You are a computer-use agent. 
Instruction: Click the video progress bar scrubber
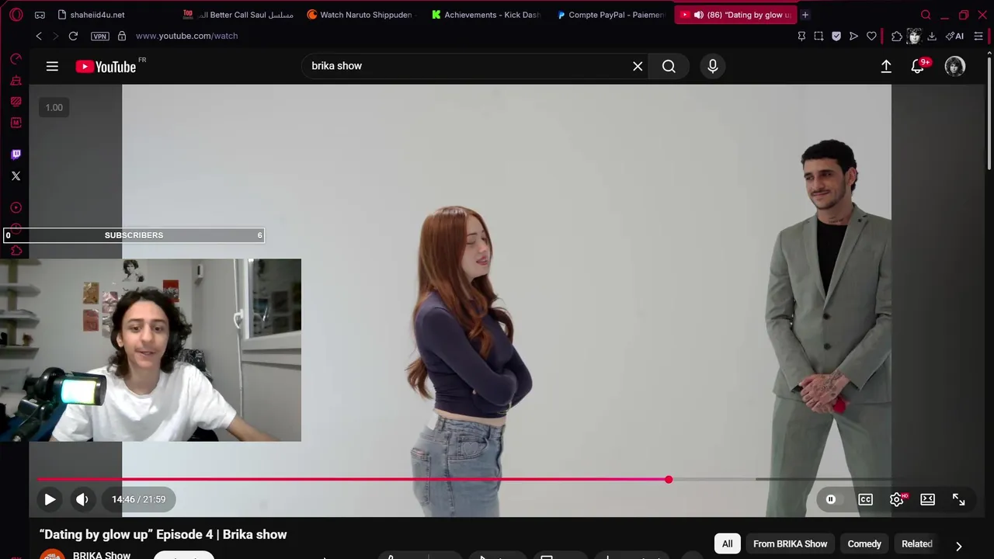pos(669,480)
